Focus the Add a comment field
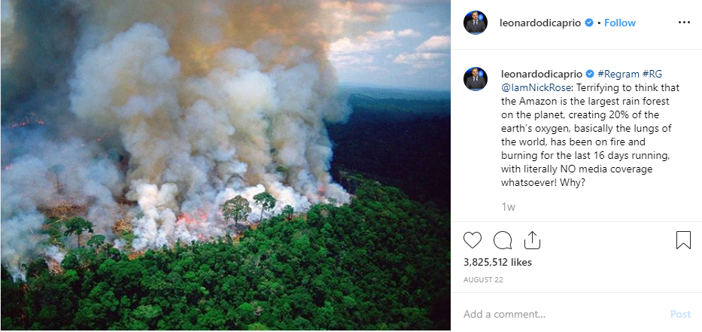The height and width of the screenshot is (332, 702). [x=557, y=314]
